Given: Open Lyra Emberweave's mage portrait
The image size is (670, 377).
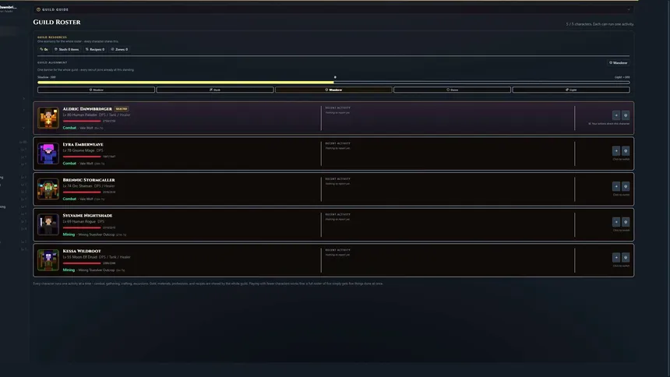Looking at the screenshot, I should tap(48, 153).
